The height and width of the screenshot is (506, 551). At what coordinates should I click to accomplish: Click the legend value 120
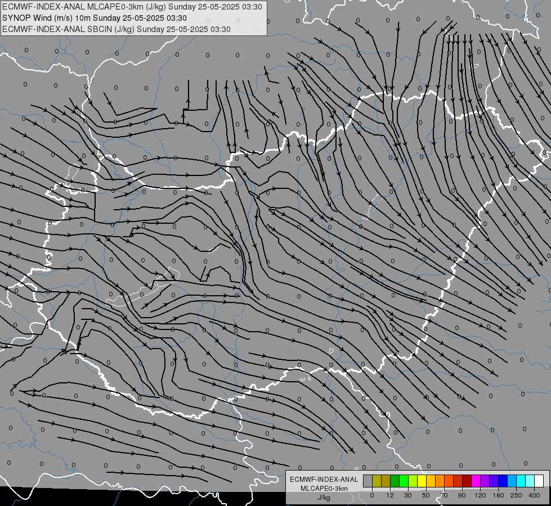[x=481, y=495]
